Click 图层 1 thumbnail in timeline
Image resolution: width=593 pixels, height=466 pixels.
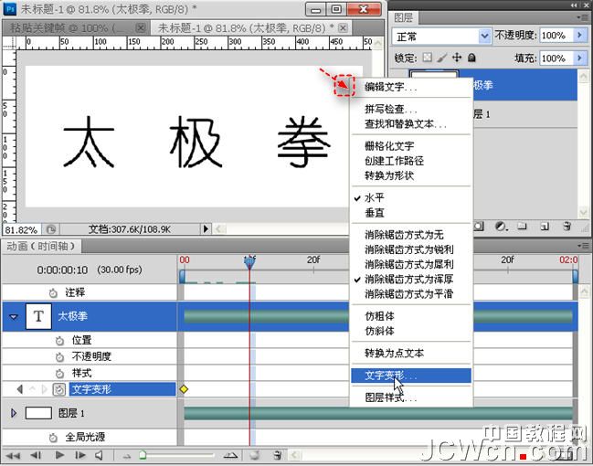click(x=38, y=413)
